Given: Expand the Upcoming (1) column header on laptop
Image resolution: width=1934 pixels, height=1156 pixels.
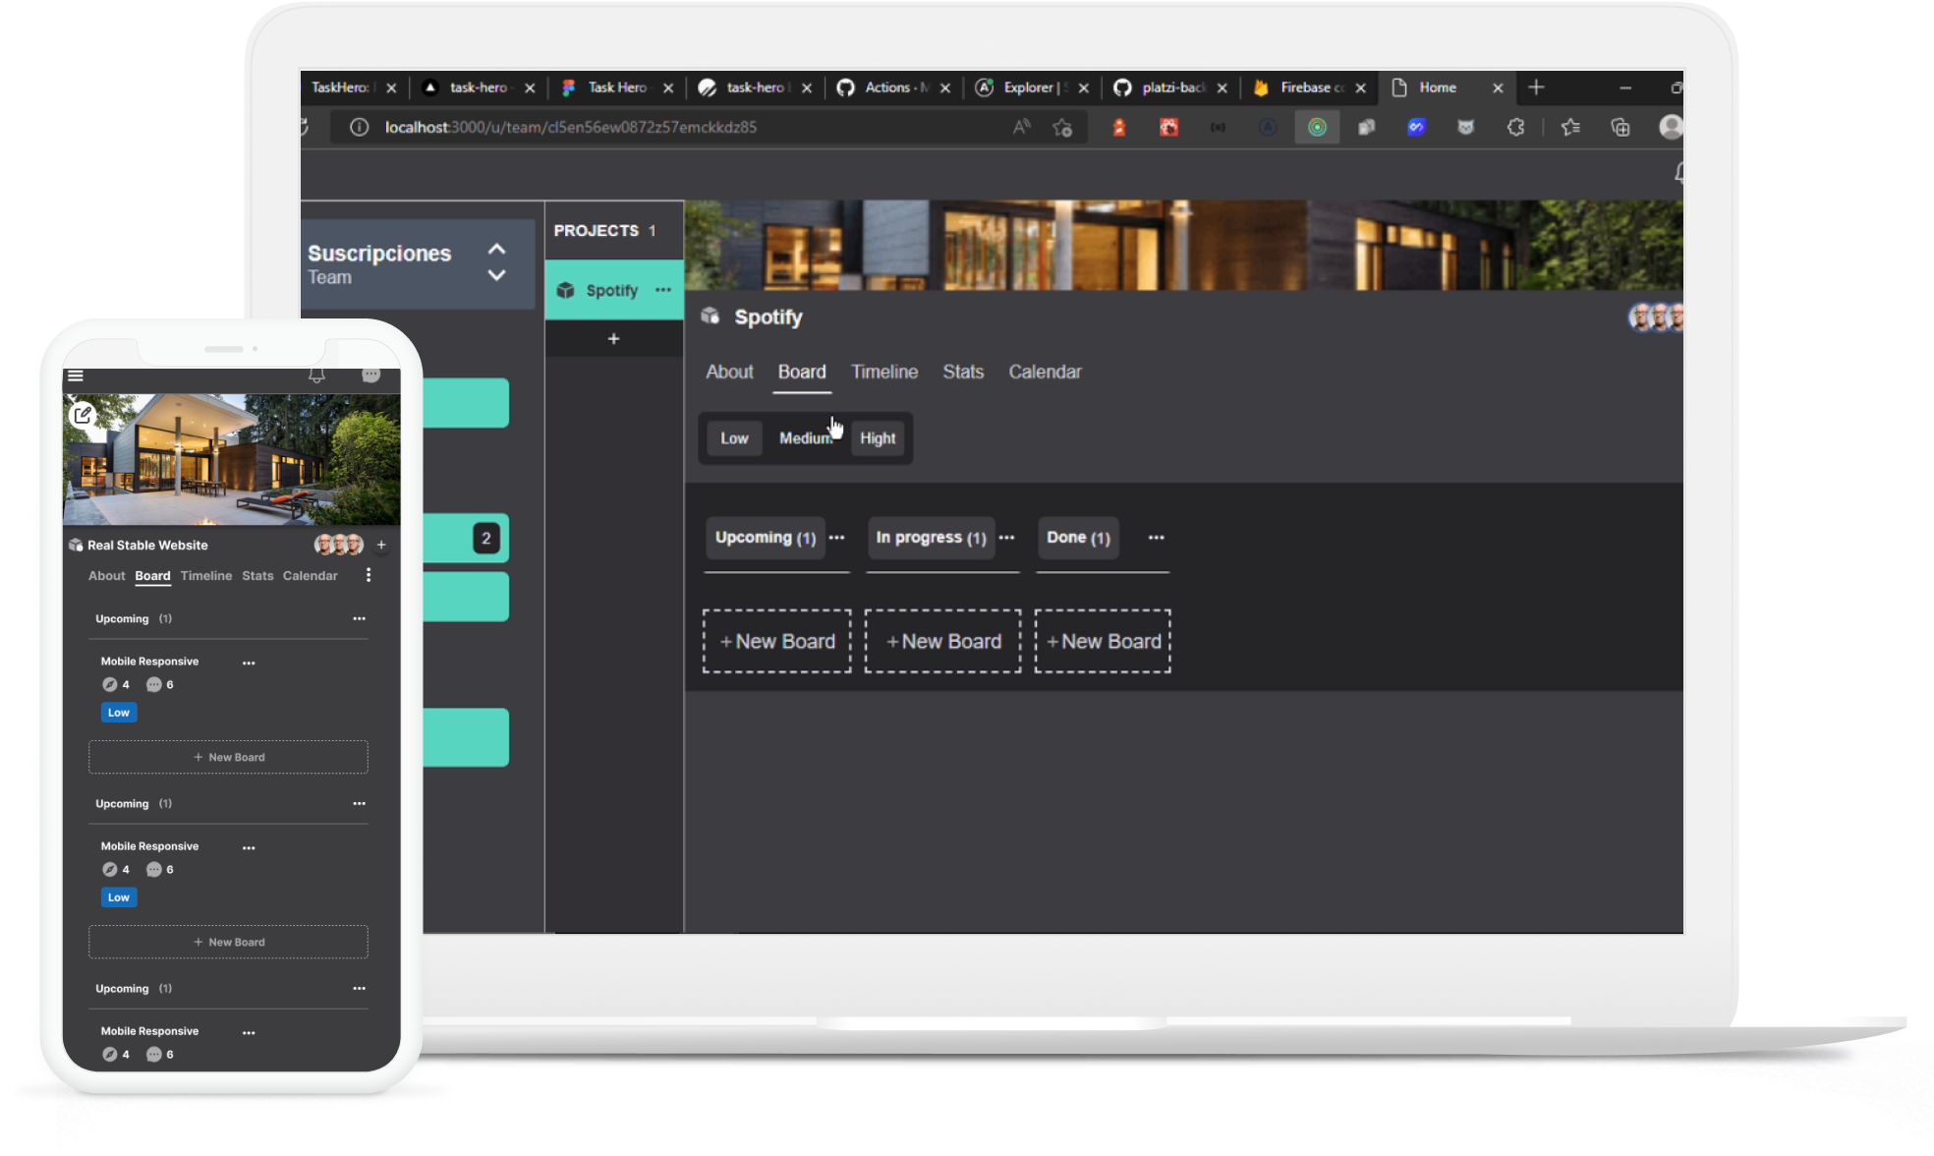Looking at the screenshot, I should coord(766,538).
